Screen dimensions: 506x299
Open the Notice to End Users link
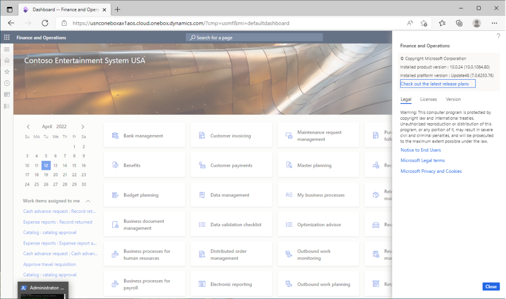coord(420,150)
